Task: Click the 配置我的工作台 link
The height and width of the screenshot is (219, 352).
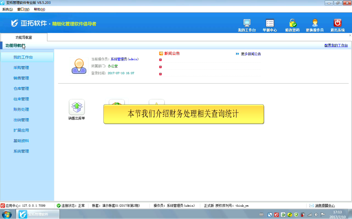Action: 336,45
